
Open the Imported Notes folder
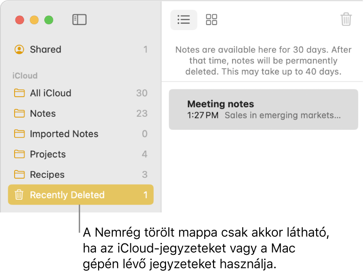(64, 134)
